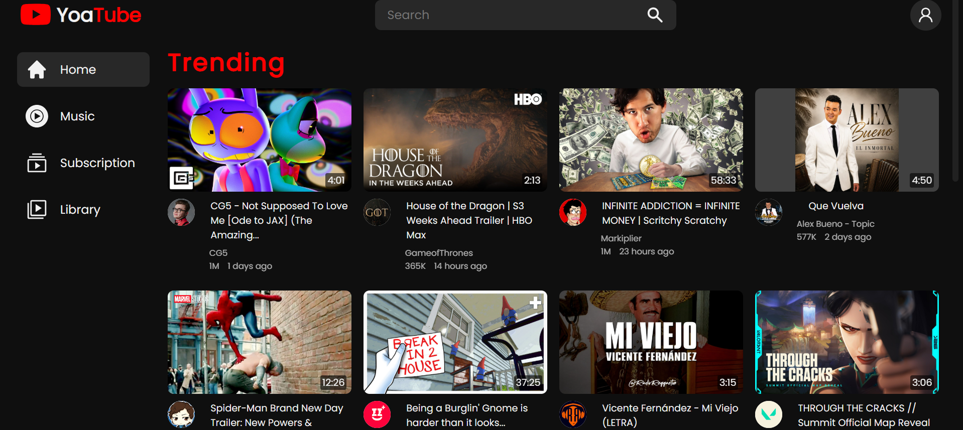
Task: Click the Home house icon
Action: click(37, 70)
